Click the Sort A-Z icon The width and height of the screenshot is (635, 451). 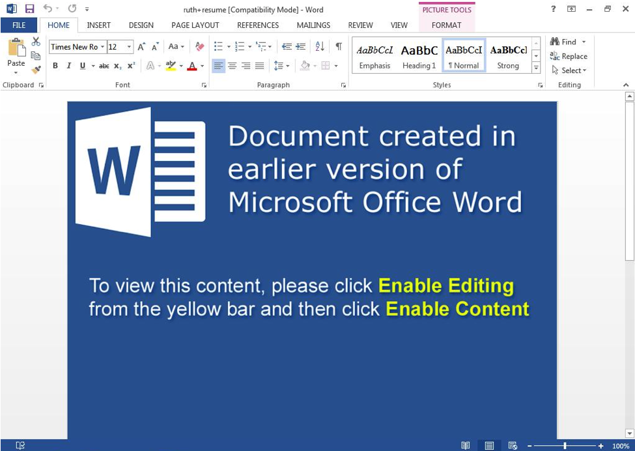tap(320, 47)
